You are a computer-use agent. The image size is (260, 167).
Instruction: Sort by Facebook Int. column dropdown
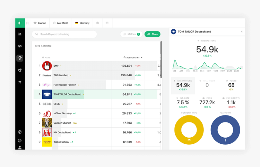133,58
